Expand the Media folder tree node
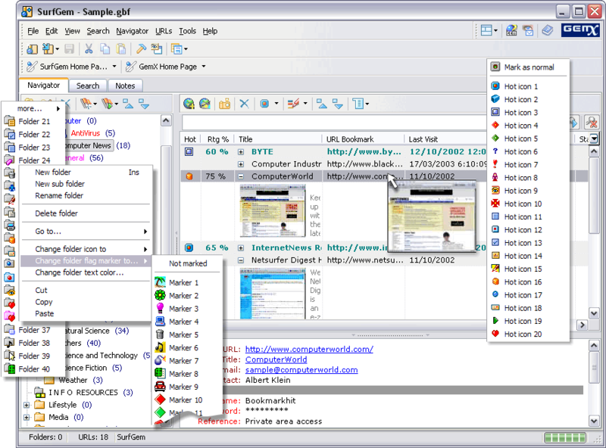 [27, 417]
